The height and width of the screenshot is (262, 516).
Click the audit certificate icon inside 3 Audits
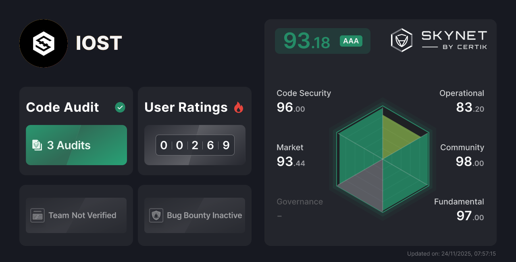[37, 145]
